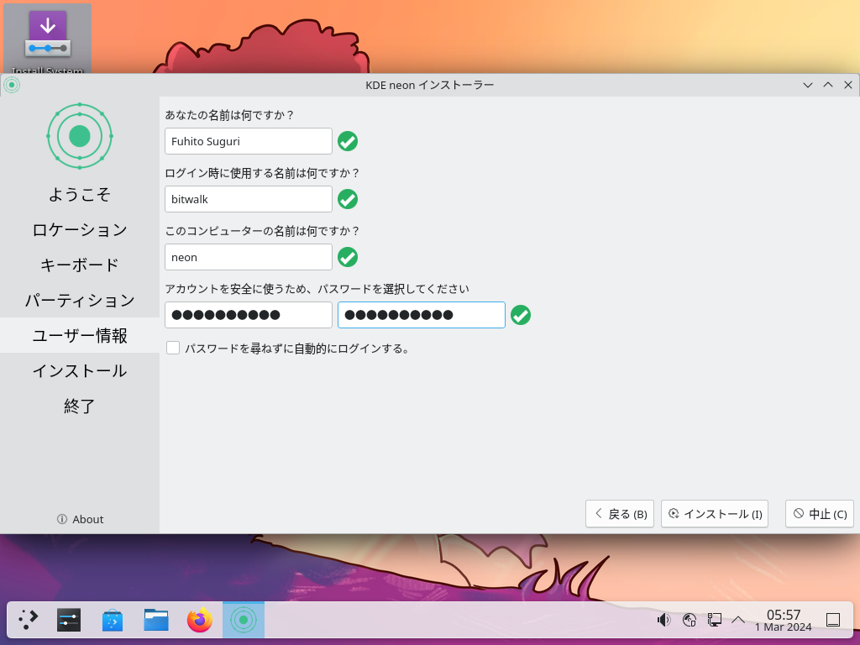The image size is (860, 645).
Task: Minimize the installer window
Action: [807, 85]
